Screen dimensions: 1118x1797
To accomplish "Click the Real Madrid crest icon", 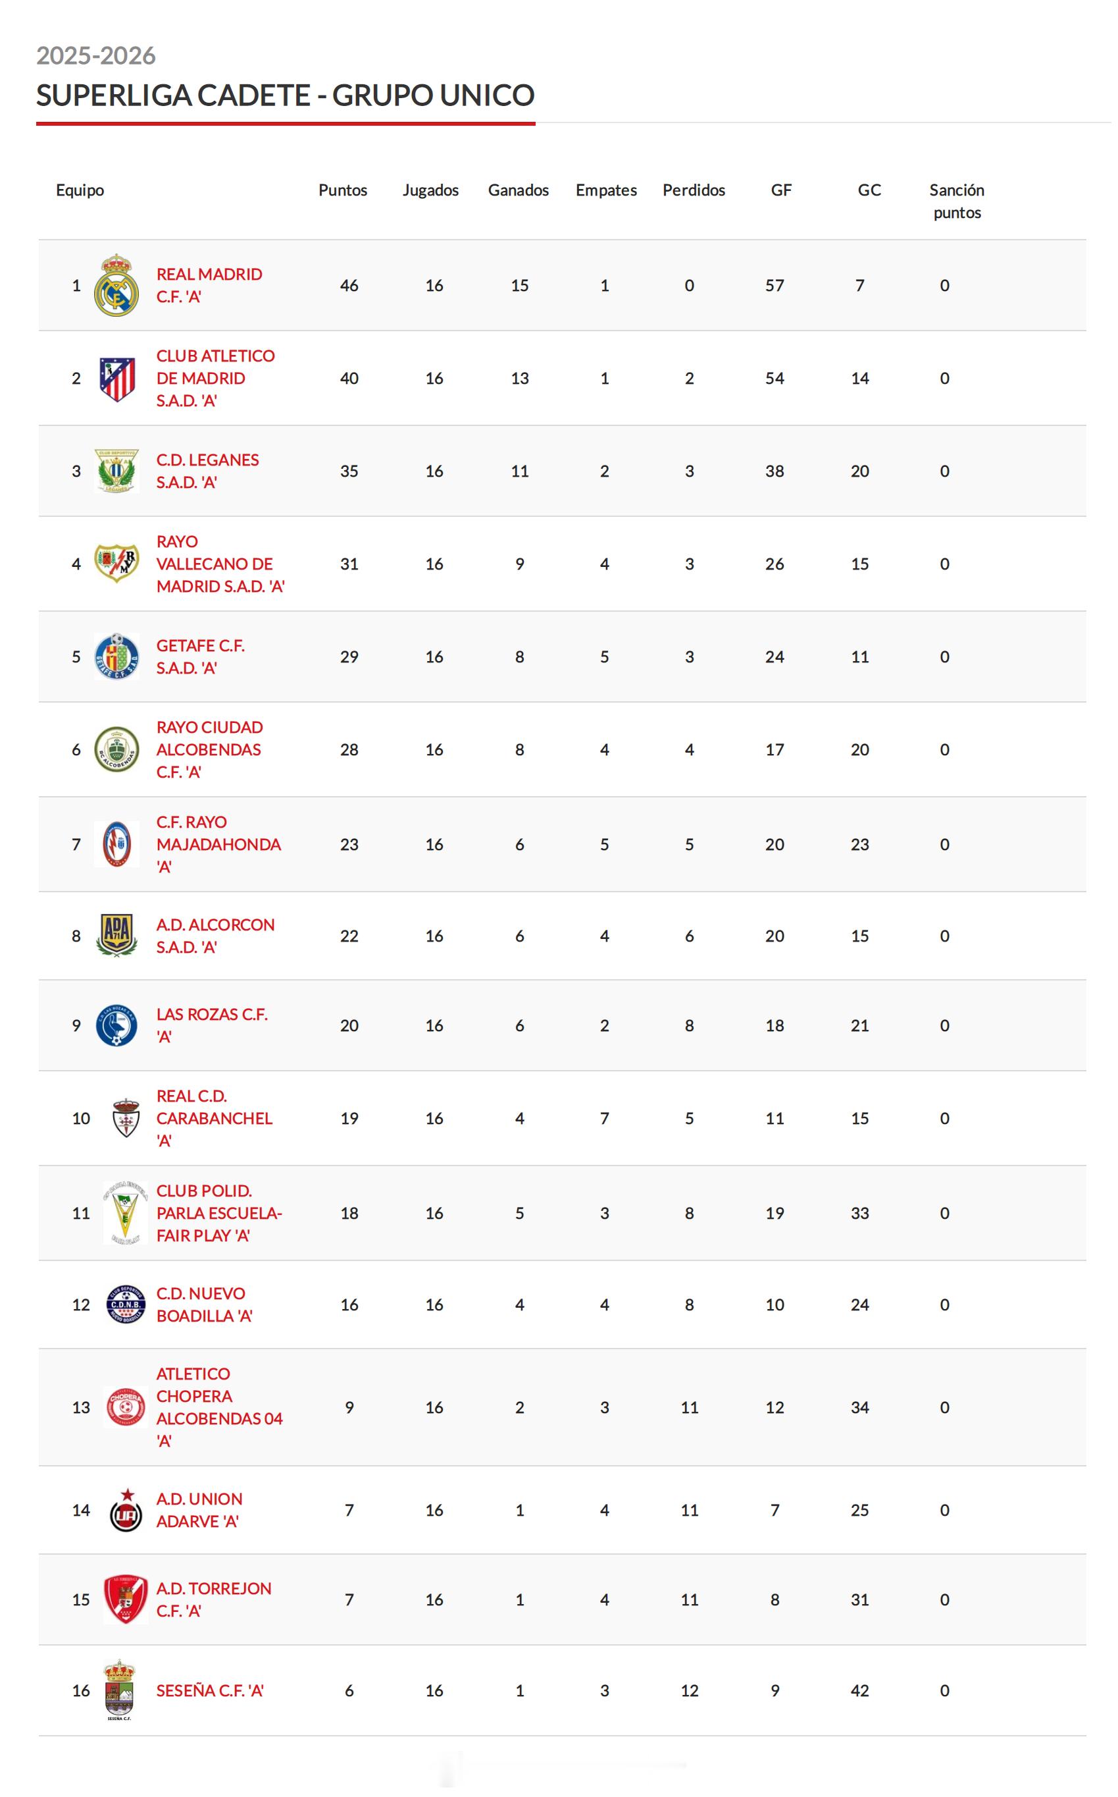I will point(117,286).
